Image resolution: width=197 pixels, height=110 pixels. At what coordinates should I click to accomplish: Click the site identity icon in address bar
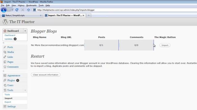pos(34,10)
